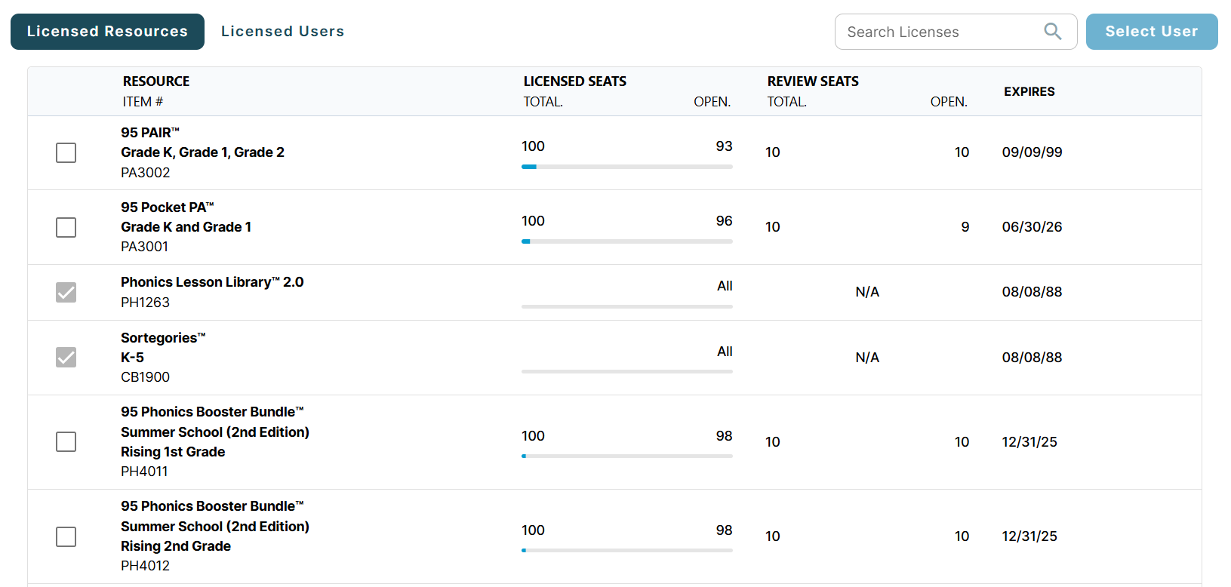Click PH4012 expiry date 12/31/25
This screenshot has height=587, width=1231.
(x=1029, y=536)
